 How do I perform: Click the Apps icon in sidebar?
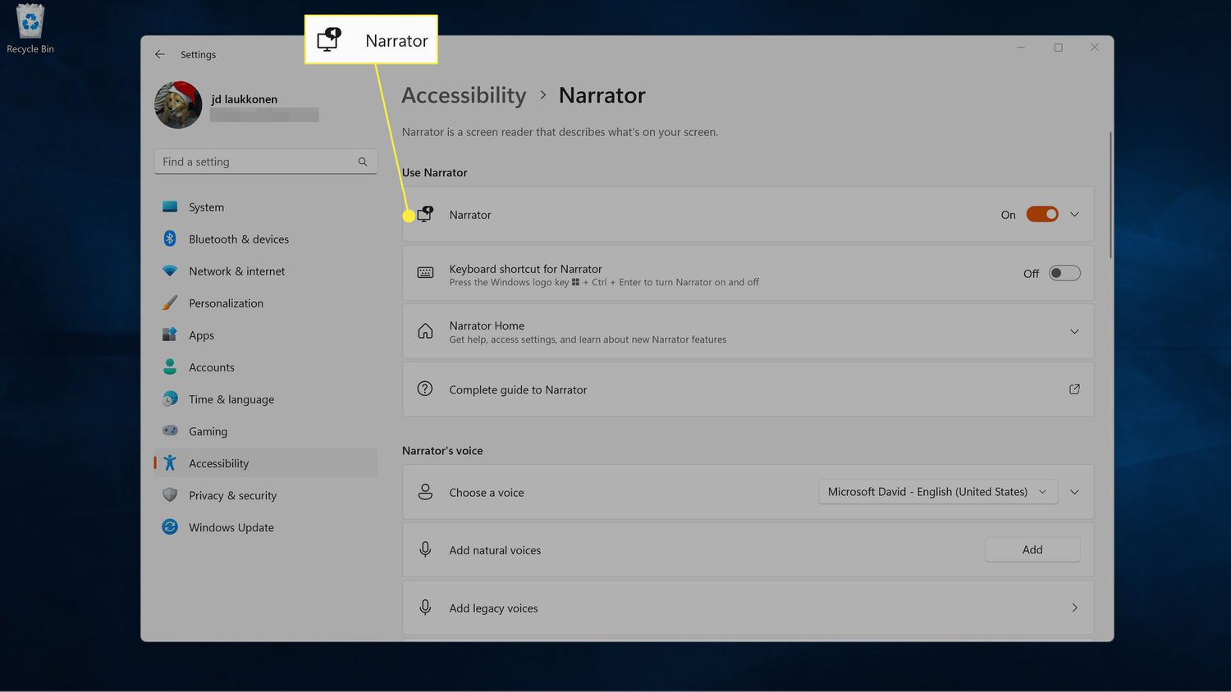(170, 335)
